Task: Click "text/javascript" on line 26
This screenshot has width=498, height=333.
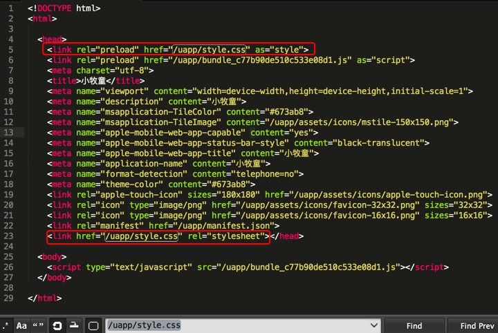Action: 151,267
